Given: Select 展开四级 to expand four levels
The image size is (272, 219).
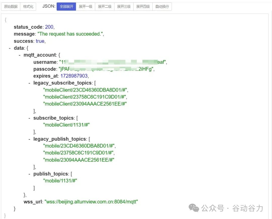Looking at the screenshot, I should point(143,7).
